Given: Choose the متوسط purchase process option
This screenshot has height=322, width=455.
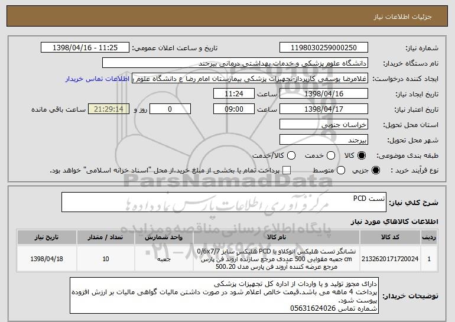Looking at the screenshot, I should [341, 171].
